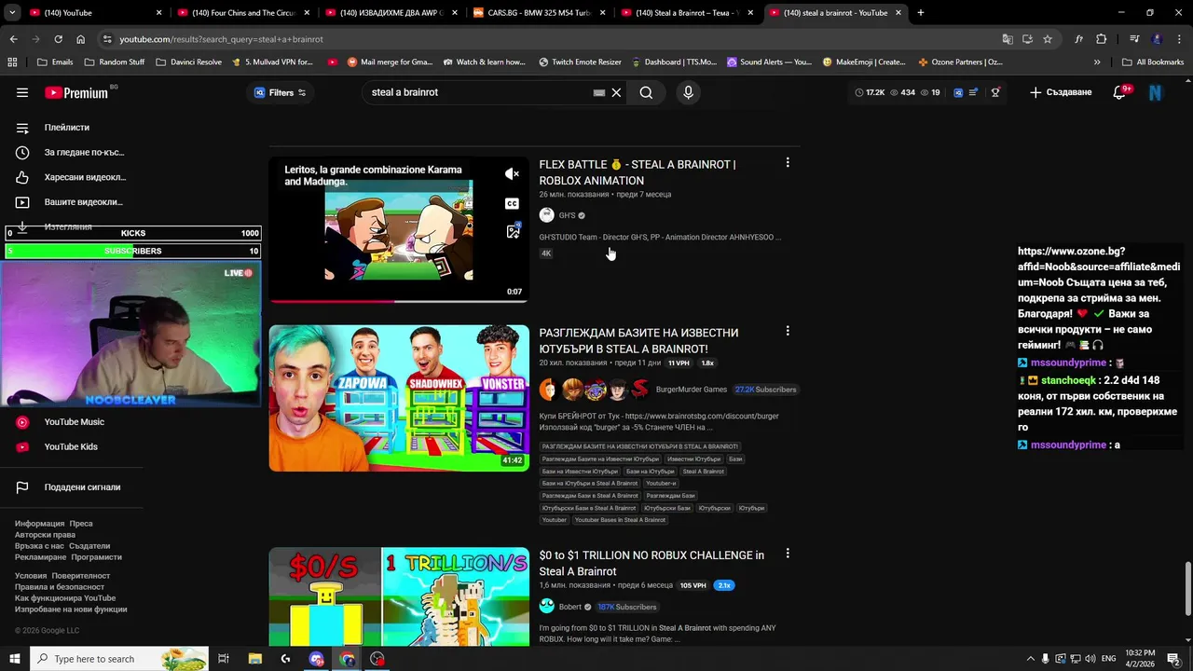This screenshot has height=671, width=1193.
Task: Open the YouTube guide hamburger menu
Action: point(22,92)
